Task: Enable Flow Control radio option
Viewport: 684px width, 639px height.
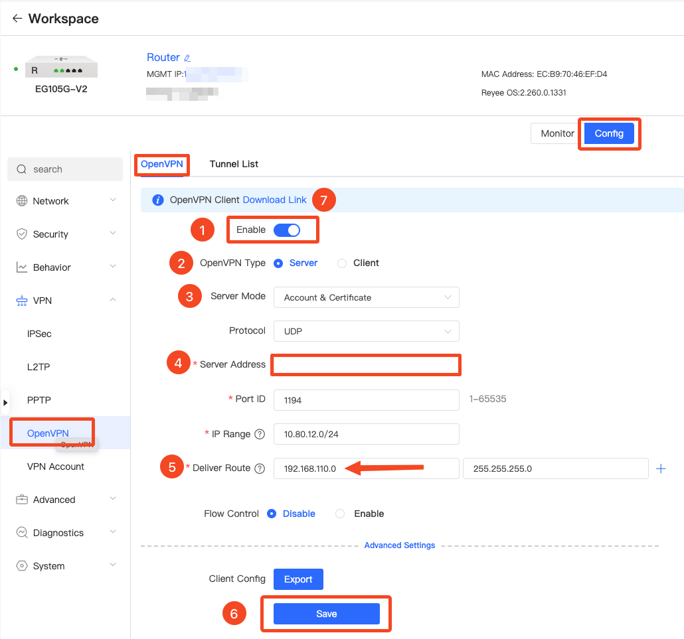Action: pyautogui.click(x=339, y=513)
